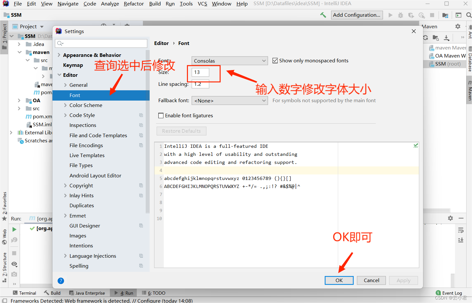Screen dimensions: 472x303
Task: Click the Build project hammer icon
Action: click(x=323, y=15)
